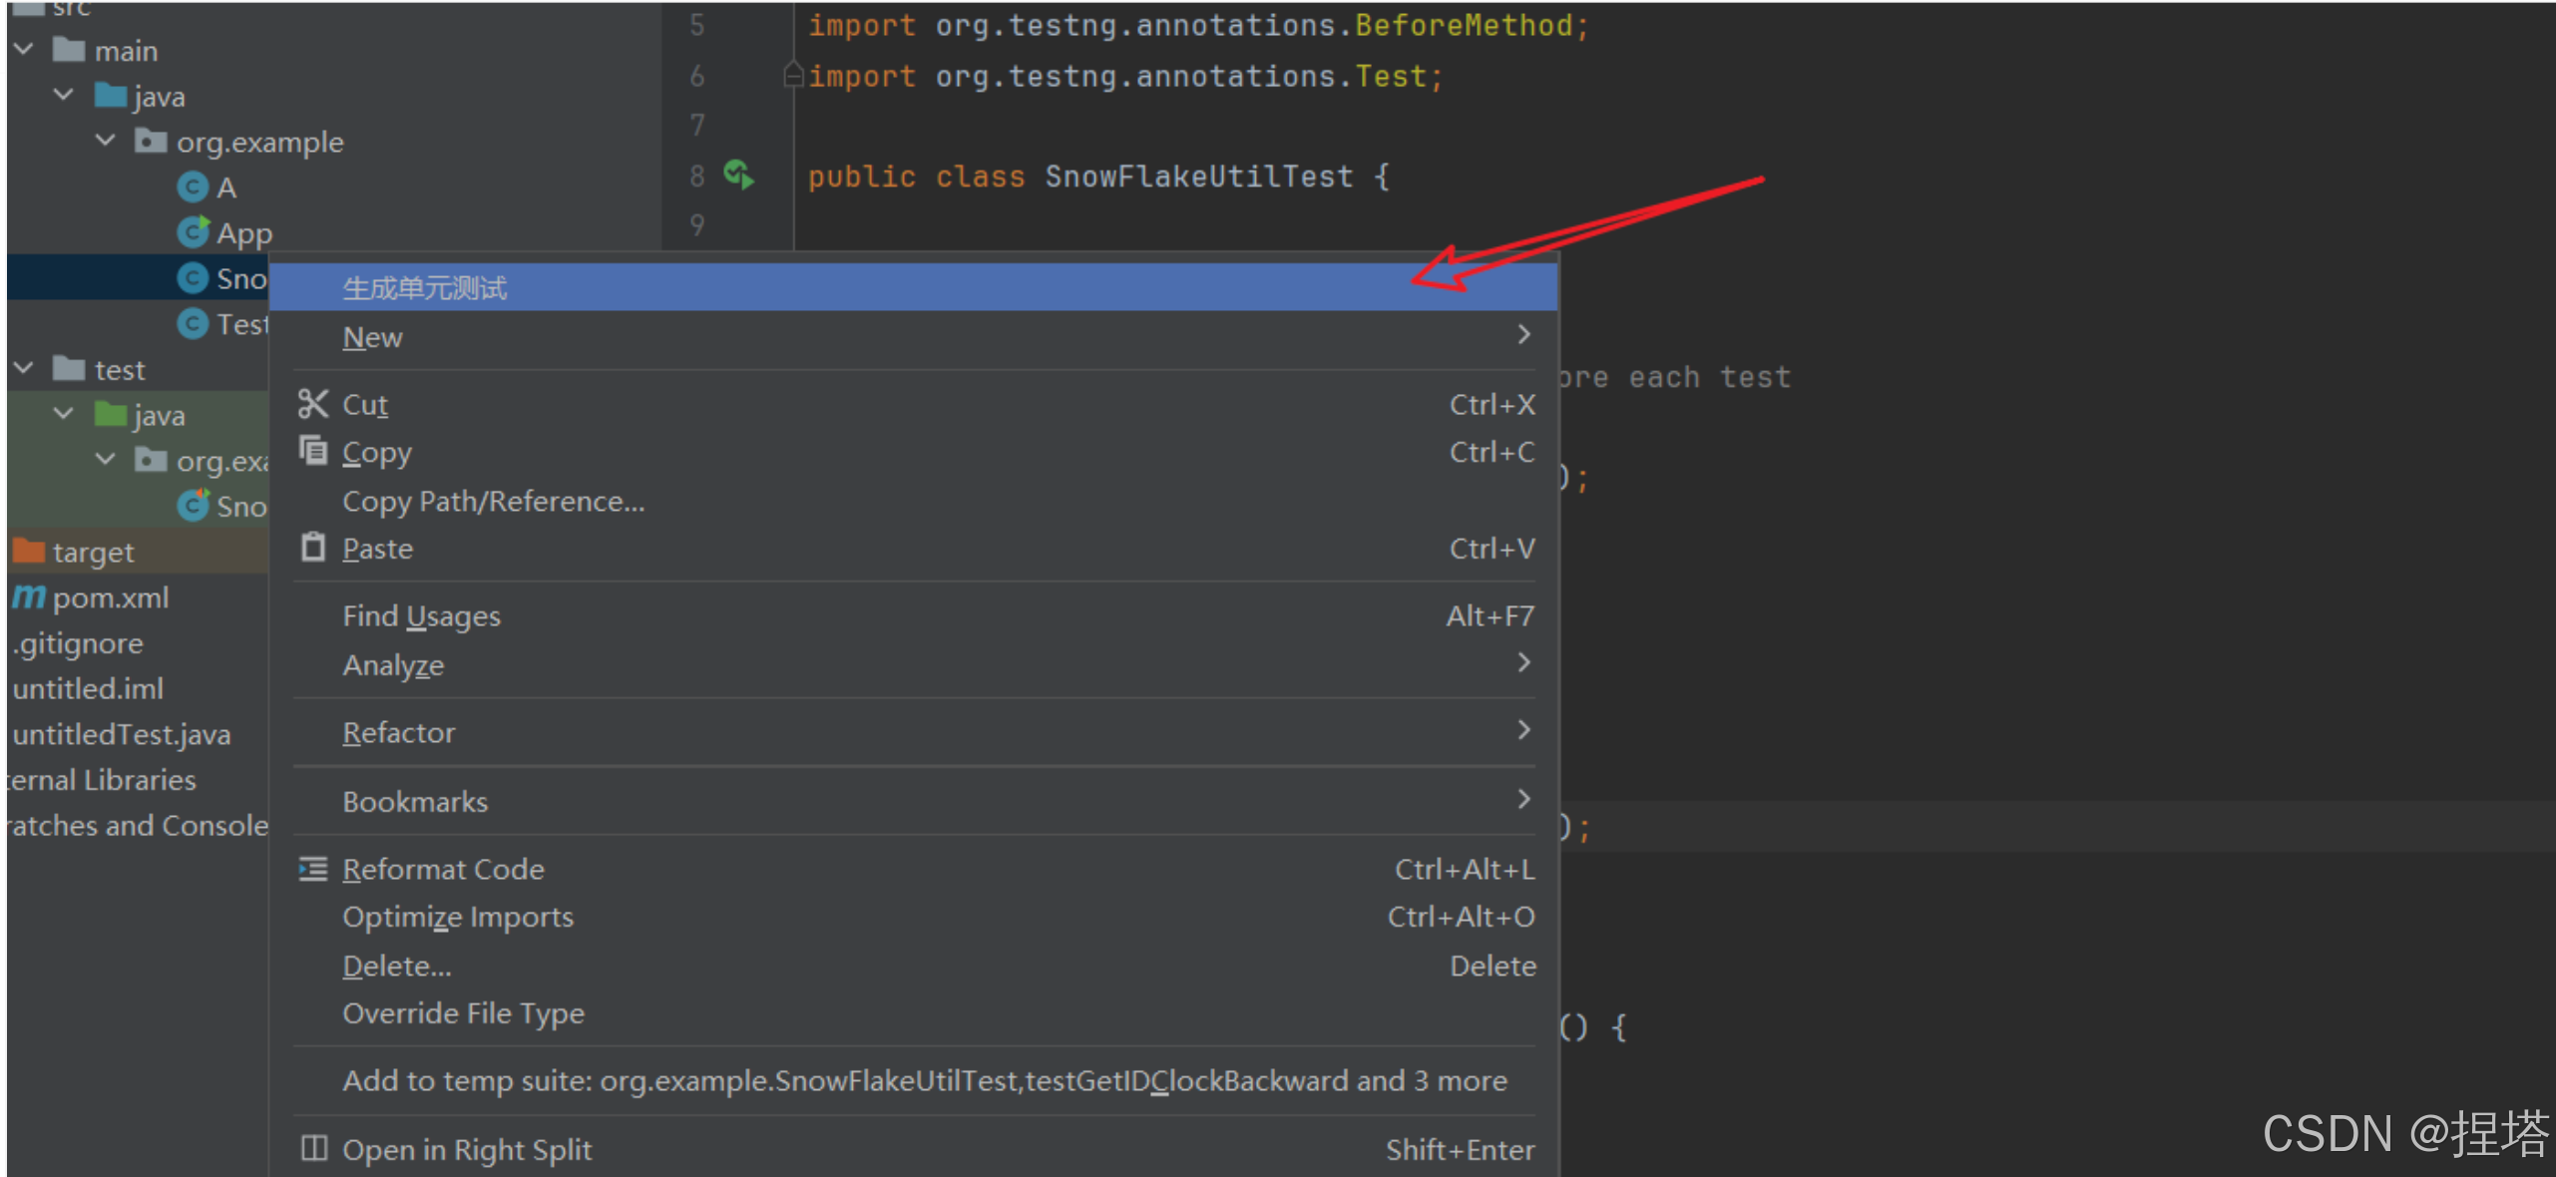Collapse the org.example package under main
This screenshot has width=2556, height=1177.
[x=106, y=142]
